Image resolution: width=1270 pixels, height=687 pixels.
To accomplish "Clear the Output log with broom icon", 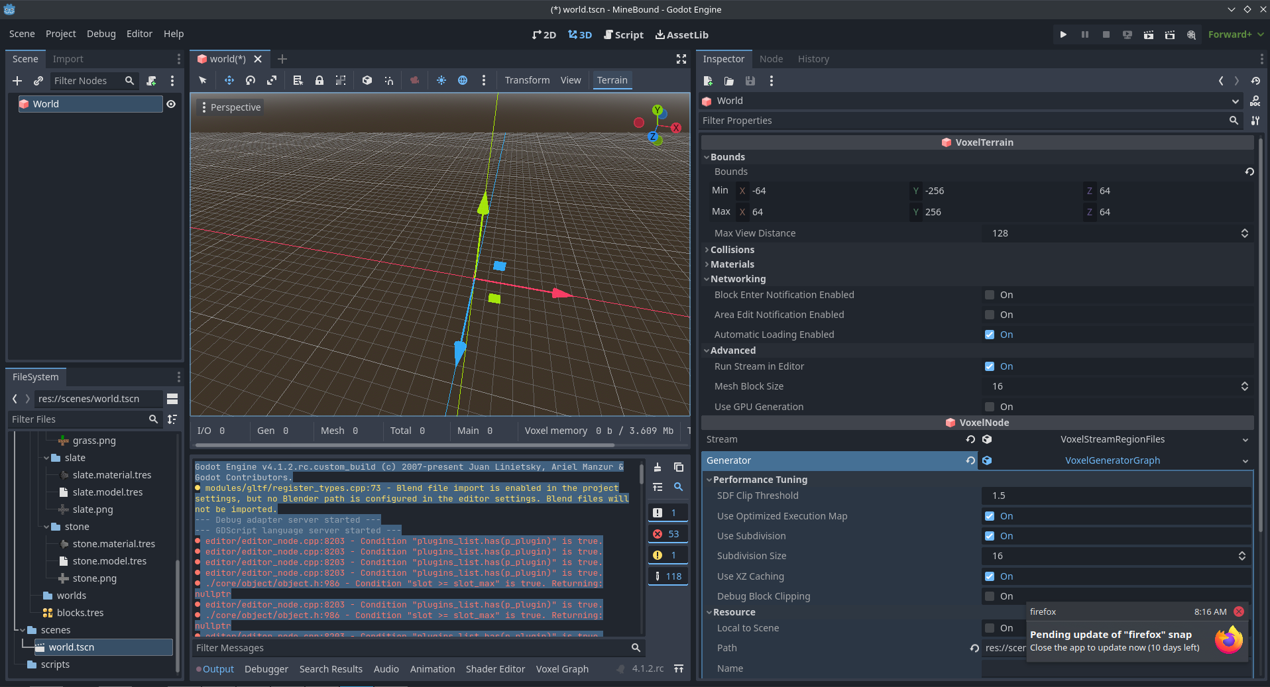I will [x=658, y=467].
